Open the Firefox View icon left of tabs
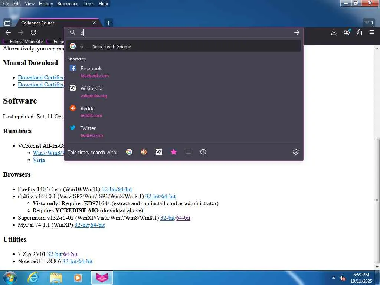 [7, 23]
